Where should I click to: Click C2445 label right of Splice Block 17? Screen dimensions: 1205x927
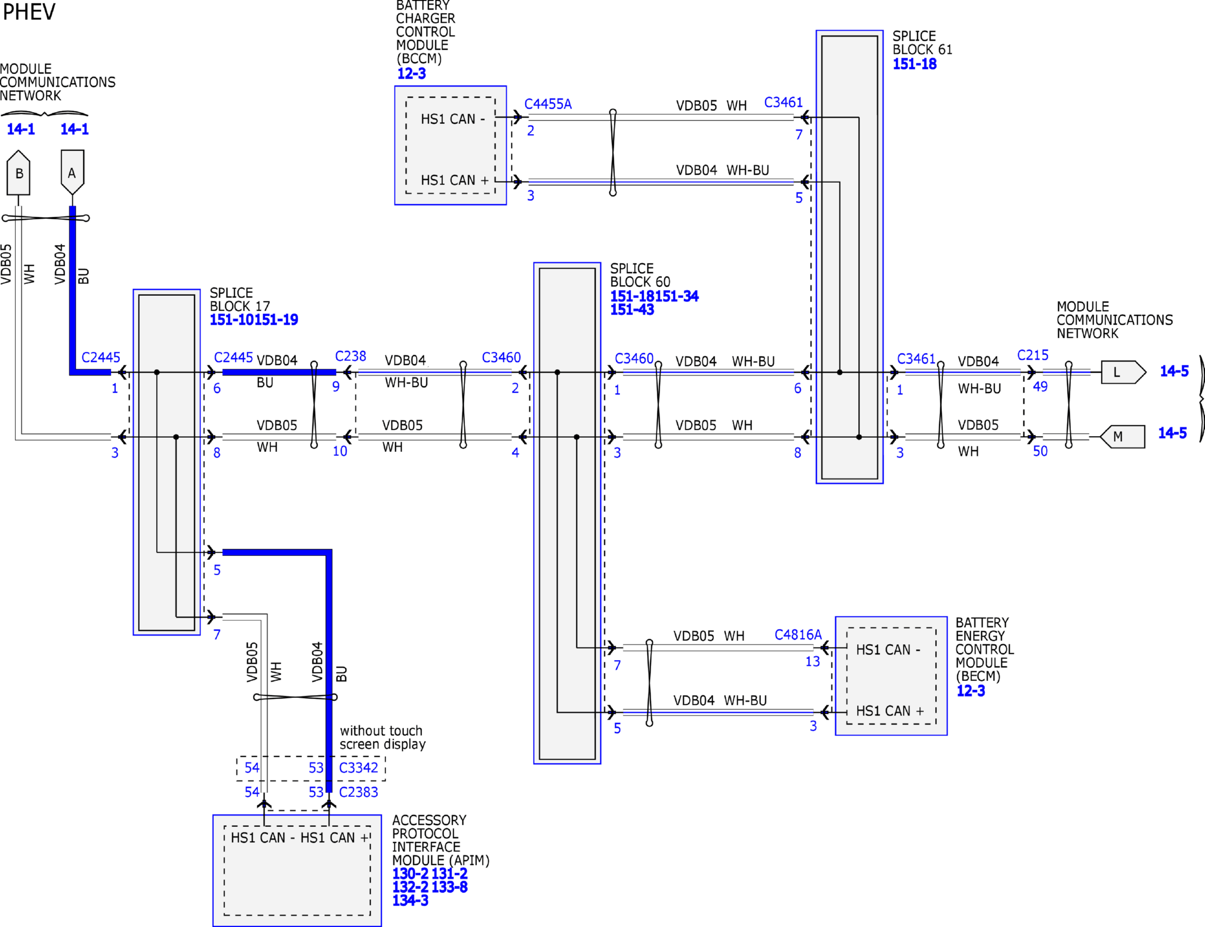(234, 357)
